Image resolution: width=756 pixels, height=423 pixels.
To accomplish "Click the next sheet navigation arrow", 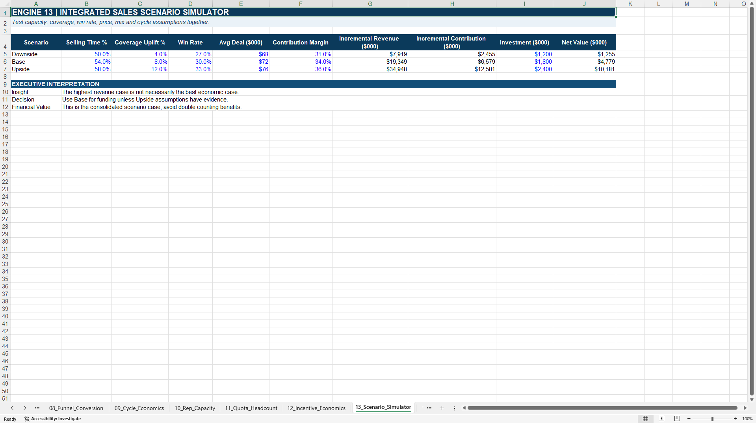I will [25, 408].
